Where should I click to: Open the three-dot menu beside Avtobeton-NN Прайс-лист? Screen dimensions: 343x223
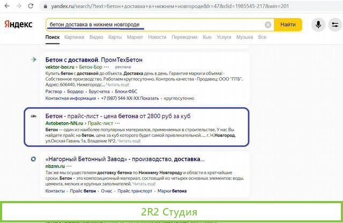pos(117,123)
